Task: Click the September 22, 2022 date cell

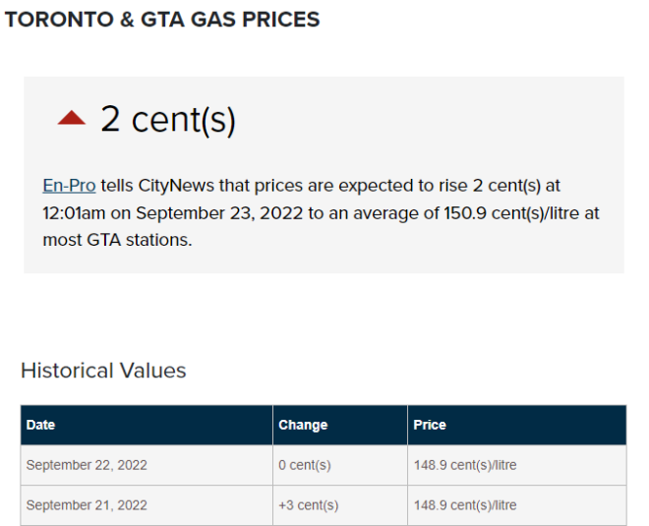Action: (x=147, y=465)
